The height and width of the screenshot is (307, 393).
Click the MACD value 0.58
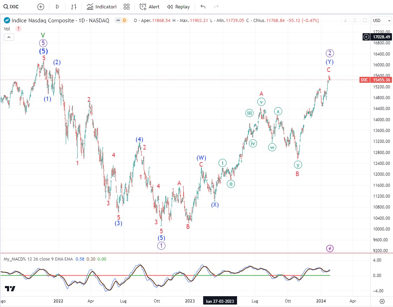80,259
